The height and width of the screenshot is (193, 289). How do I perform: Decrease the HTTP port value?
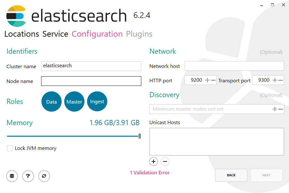tap(213, 80)
